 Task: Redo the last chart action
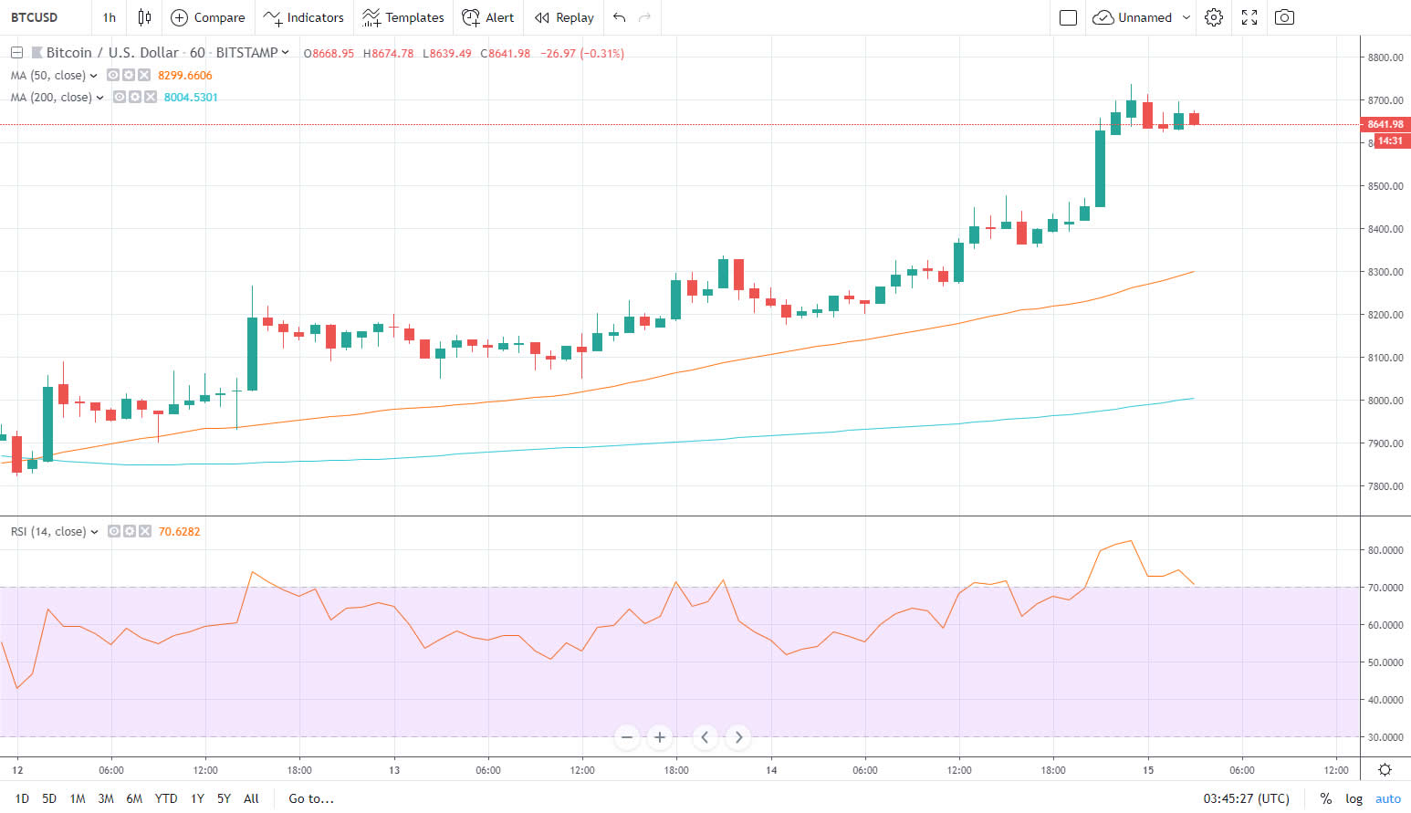(645, 17)
